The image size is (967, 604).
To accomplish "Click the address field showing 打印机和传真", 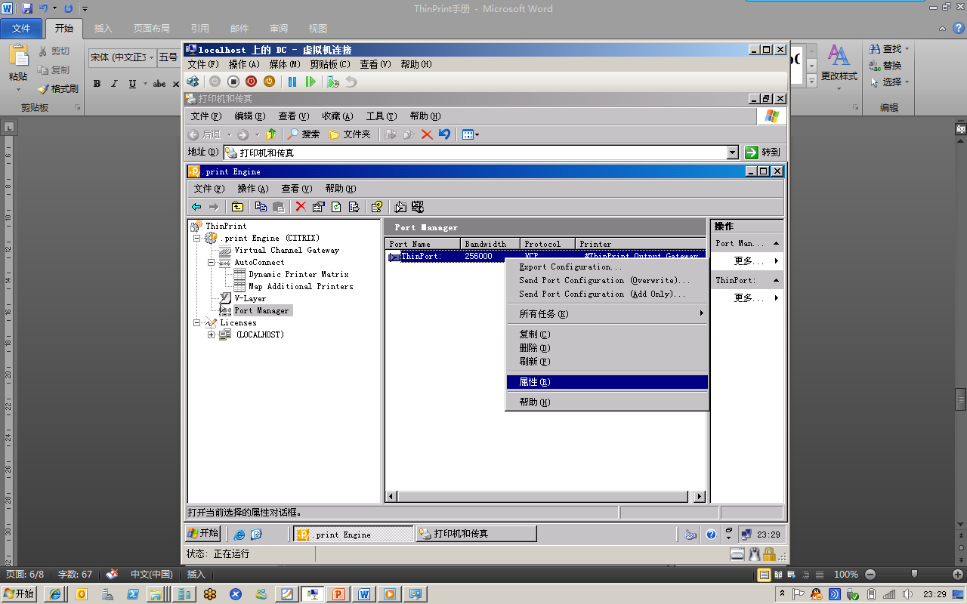I will point(480,153).
